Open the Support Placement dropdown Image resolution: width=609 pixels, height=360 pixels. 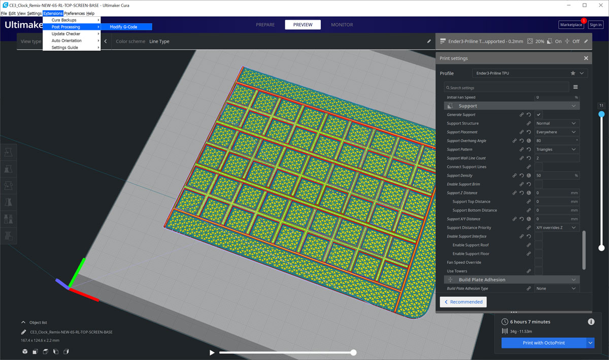pyautogui.click(x=557, y=132)
